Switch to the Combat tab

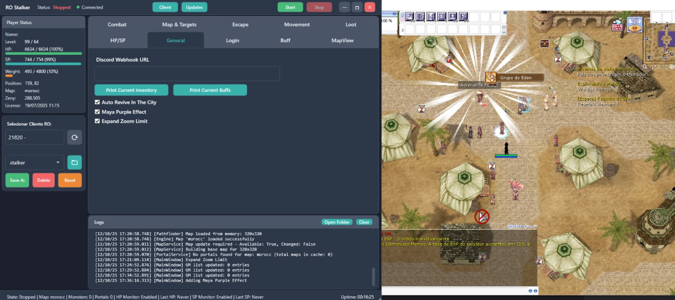(117, 25)
